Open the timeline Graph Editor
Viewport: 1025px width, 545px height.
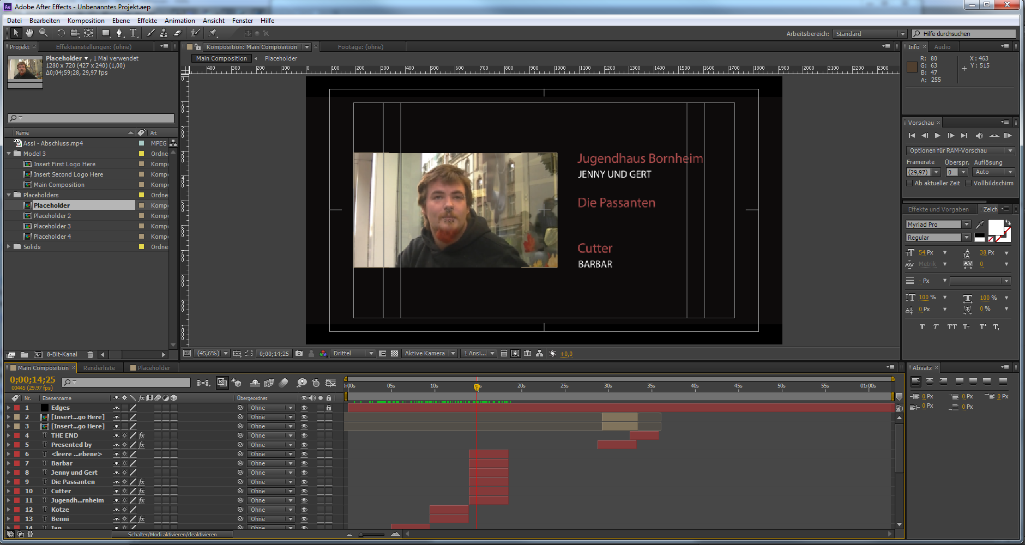[x=330, y=383]
